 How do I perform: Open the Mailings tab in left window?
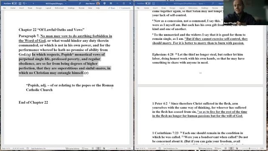(71, 8)
